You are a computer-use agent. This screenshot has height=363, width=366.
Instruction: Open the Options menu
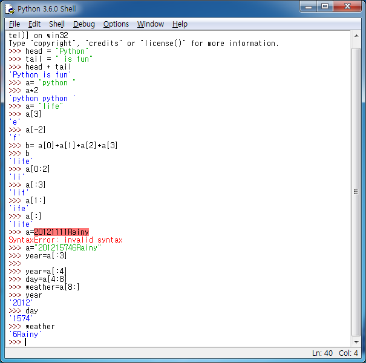(116, 24)
